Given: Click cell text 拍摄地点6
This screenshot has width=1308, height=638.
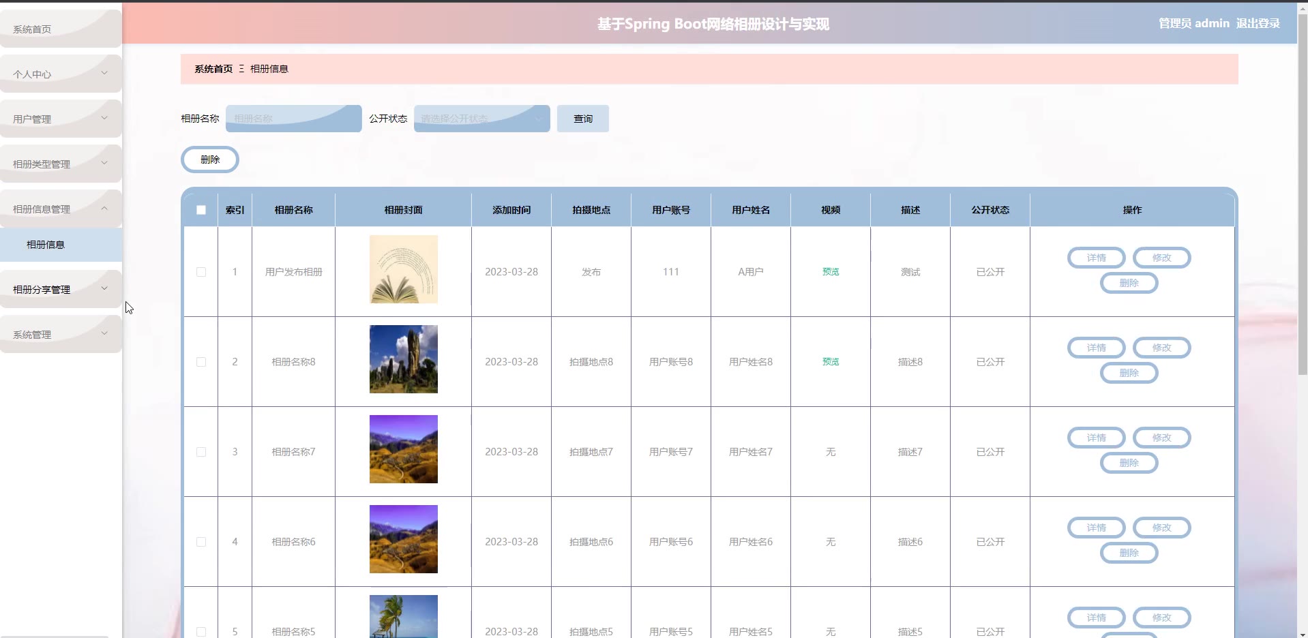Looking at the screenshot, I should [591, 542].
